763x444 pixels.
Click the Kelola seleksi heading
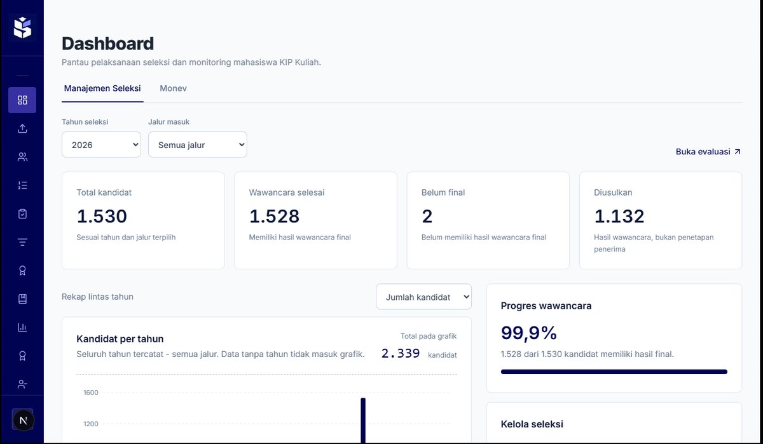(x=532, y=424)
